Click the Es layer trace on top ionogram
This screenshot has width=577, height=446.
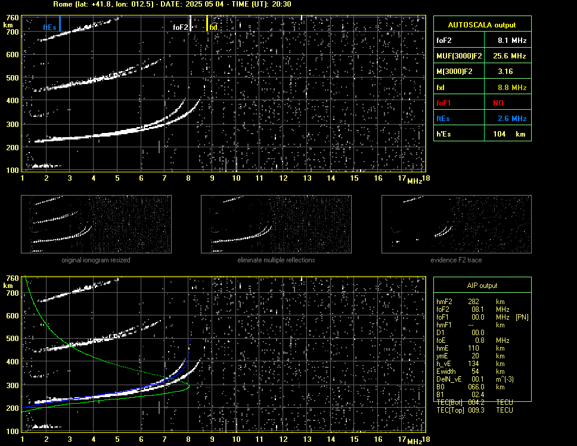coord(46,166)
